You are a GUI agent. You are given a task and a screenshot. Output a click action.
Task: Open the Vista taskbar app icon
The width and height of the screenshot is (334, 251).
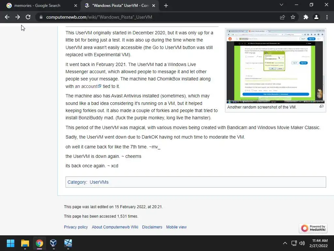point(68,243)
